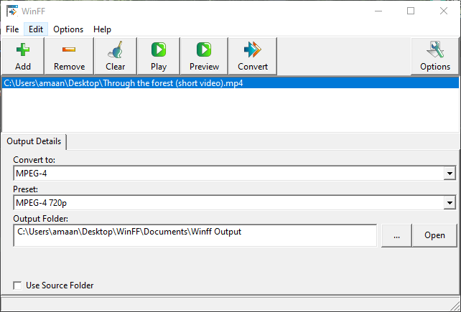The width and height of the screenshot is (461, 312).
Task: Clear the file list with broom icon
Action: [115, 56]
